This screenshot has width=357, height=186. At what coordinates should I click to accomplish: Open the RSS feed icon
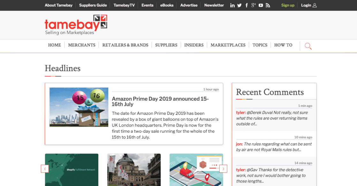click(x=268, y=5)
